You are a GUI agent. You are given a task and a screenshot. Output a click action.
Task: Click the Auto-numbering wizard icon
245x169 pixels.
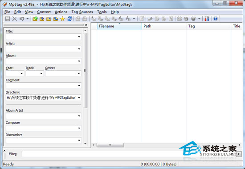click(171, 19)
